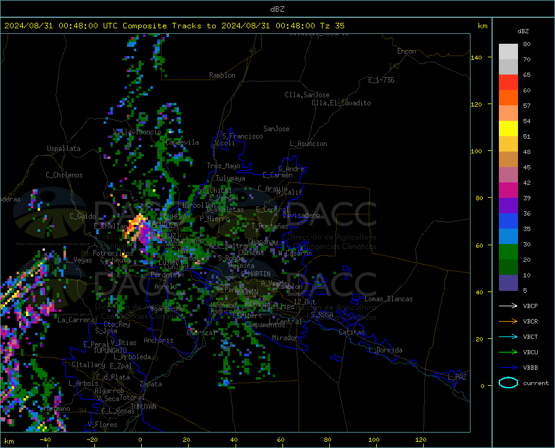
Task: Click the 'C_Chilenos' map label
Action: coord(64,175)
